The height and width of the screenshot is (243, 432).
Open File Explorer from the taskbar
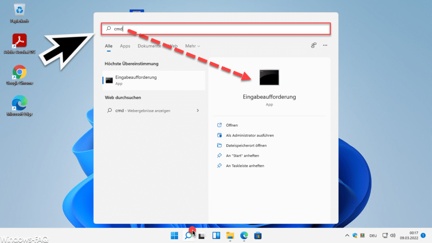[x=230, y=235]
